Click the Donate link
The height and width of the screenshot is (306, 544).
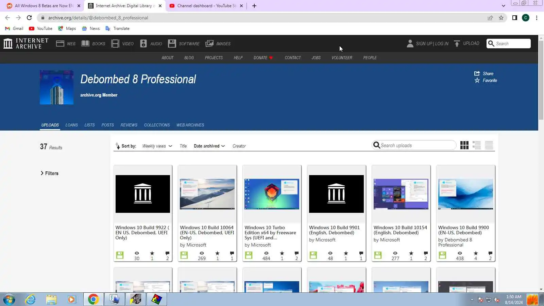263,58
